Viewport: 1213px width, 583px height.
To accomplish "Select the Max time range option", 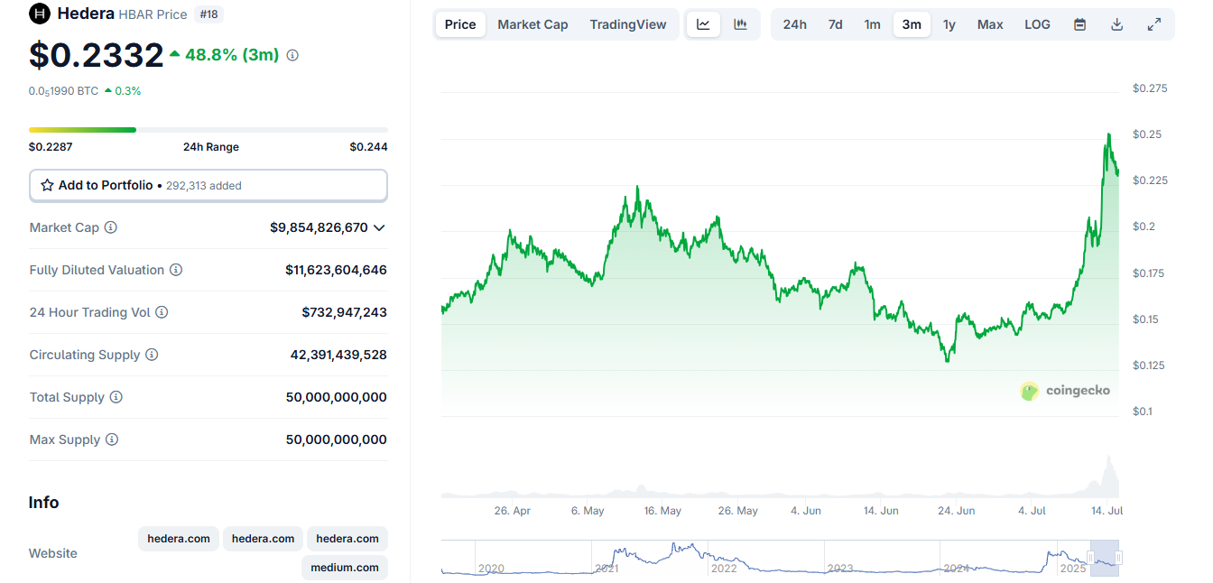I will pyautogui.click(x=989, y=23).
